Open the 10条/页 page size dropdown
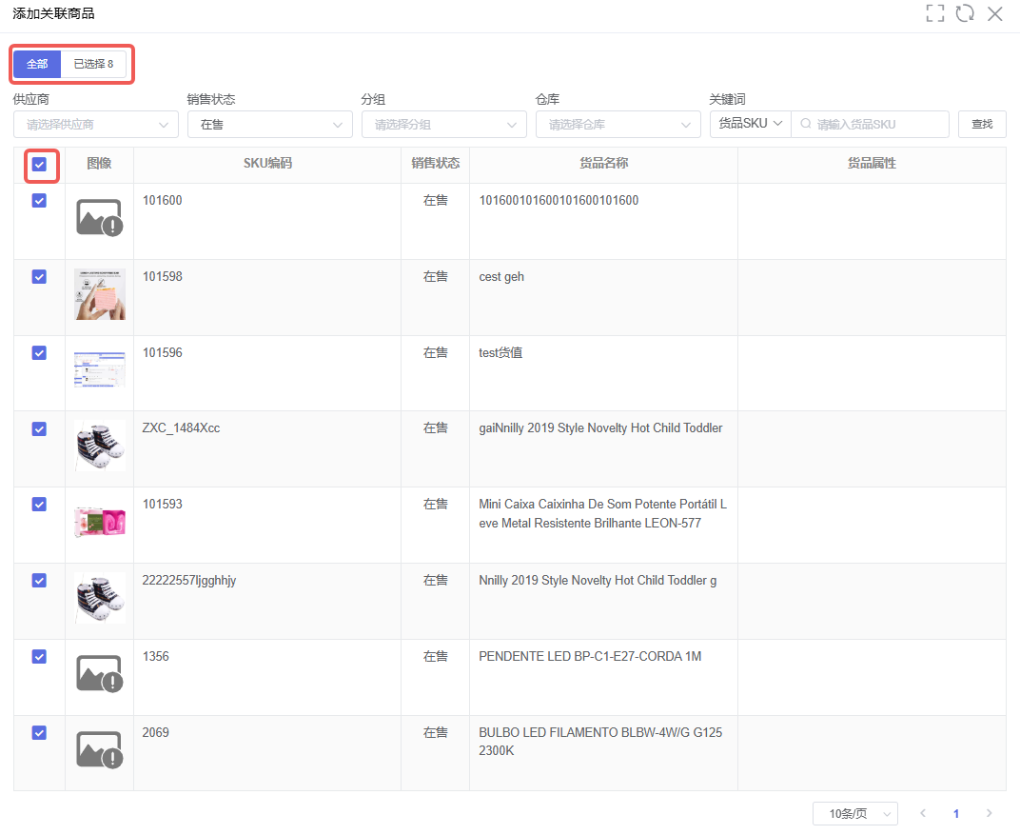Viewport: 1020px width, 835px height. (x=855, y=813)
